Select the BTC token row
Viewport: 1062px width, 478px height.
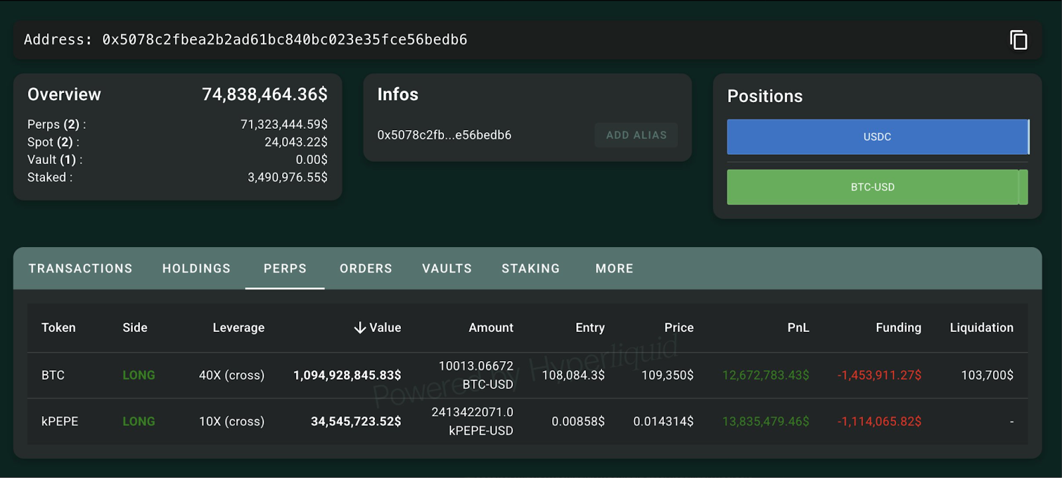tap(53, 375)
